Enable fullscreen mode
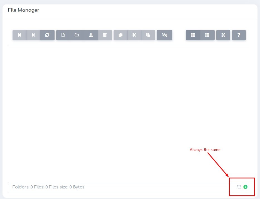This screenshot has height=199, width=260. tap(223, 35)
